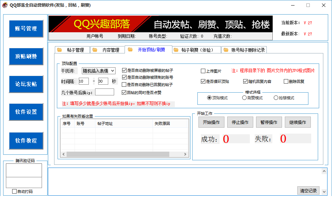The image size is (332, 204).
Task: Open the 账号管理 sidebar section
Action: tap(26, 28)
